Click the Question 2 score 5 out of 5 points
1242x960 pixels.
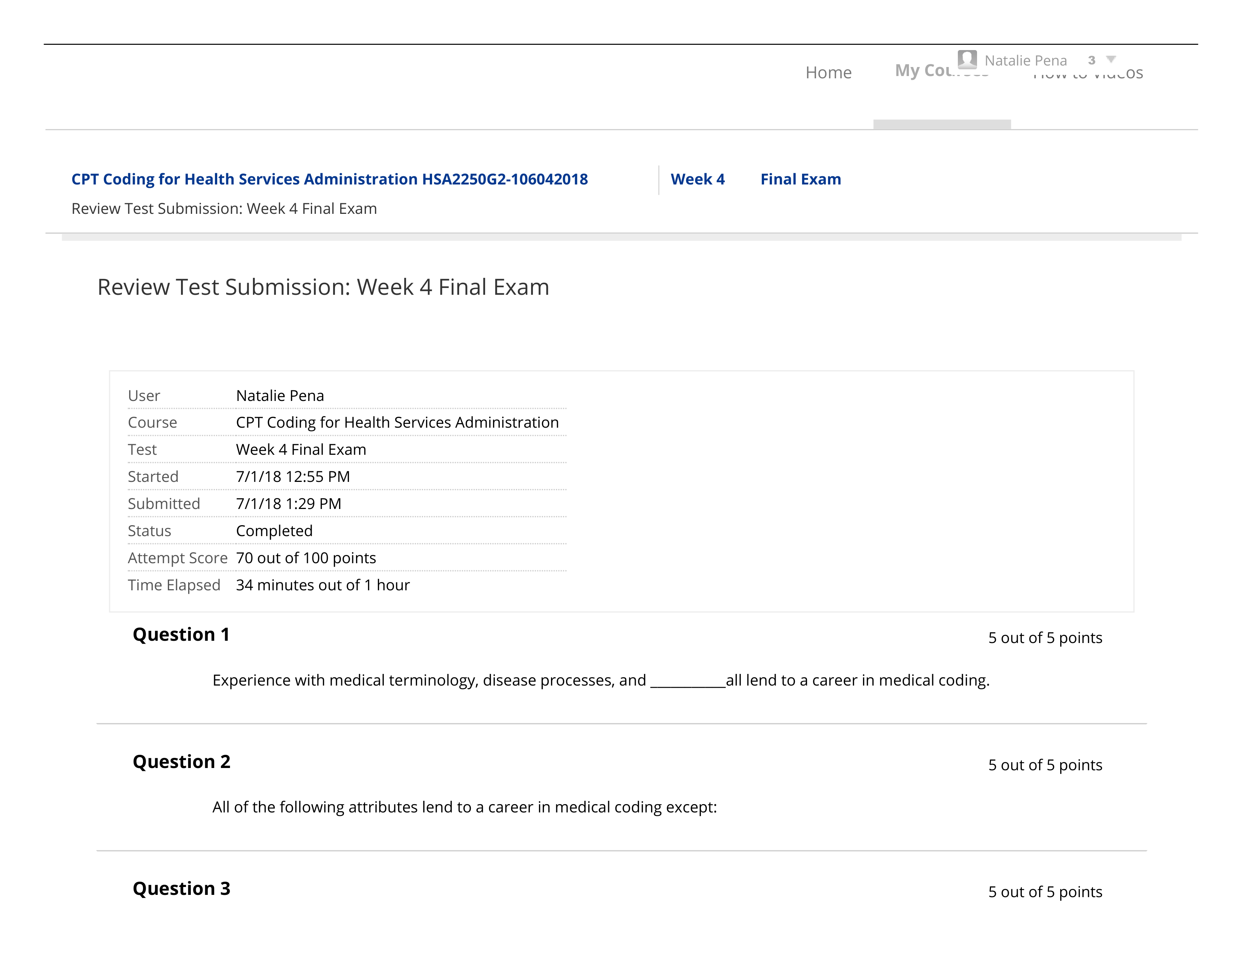(1045, 765)
